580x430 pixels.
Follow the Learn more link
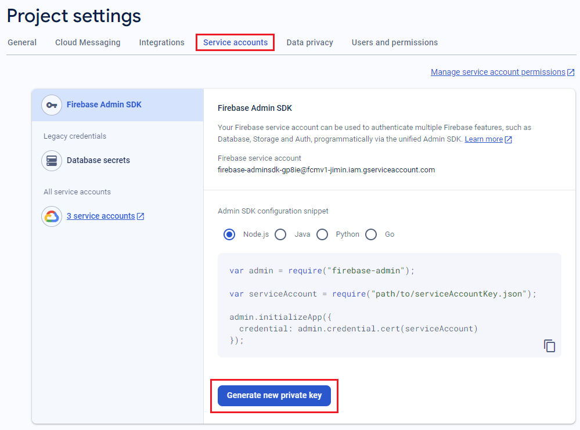click(x=484, y=139)
